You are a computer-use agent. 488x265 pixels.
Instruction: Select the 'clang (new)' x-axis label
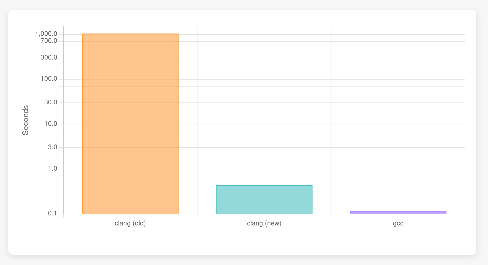coord(264,223)
